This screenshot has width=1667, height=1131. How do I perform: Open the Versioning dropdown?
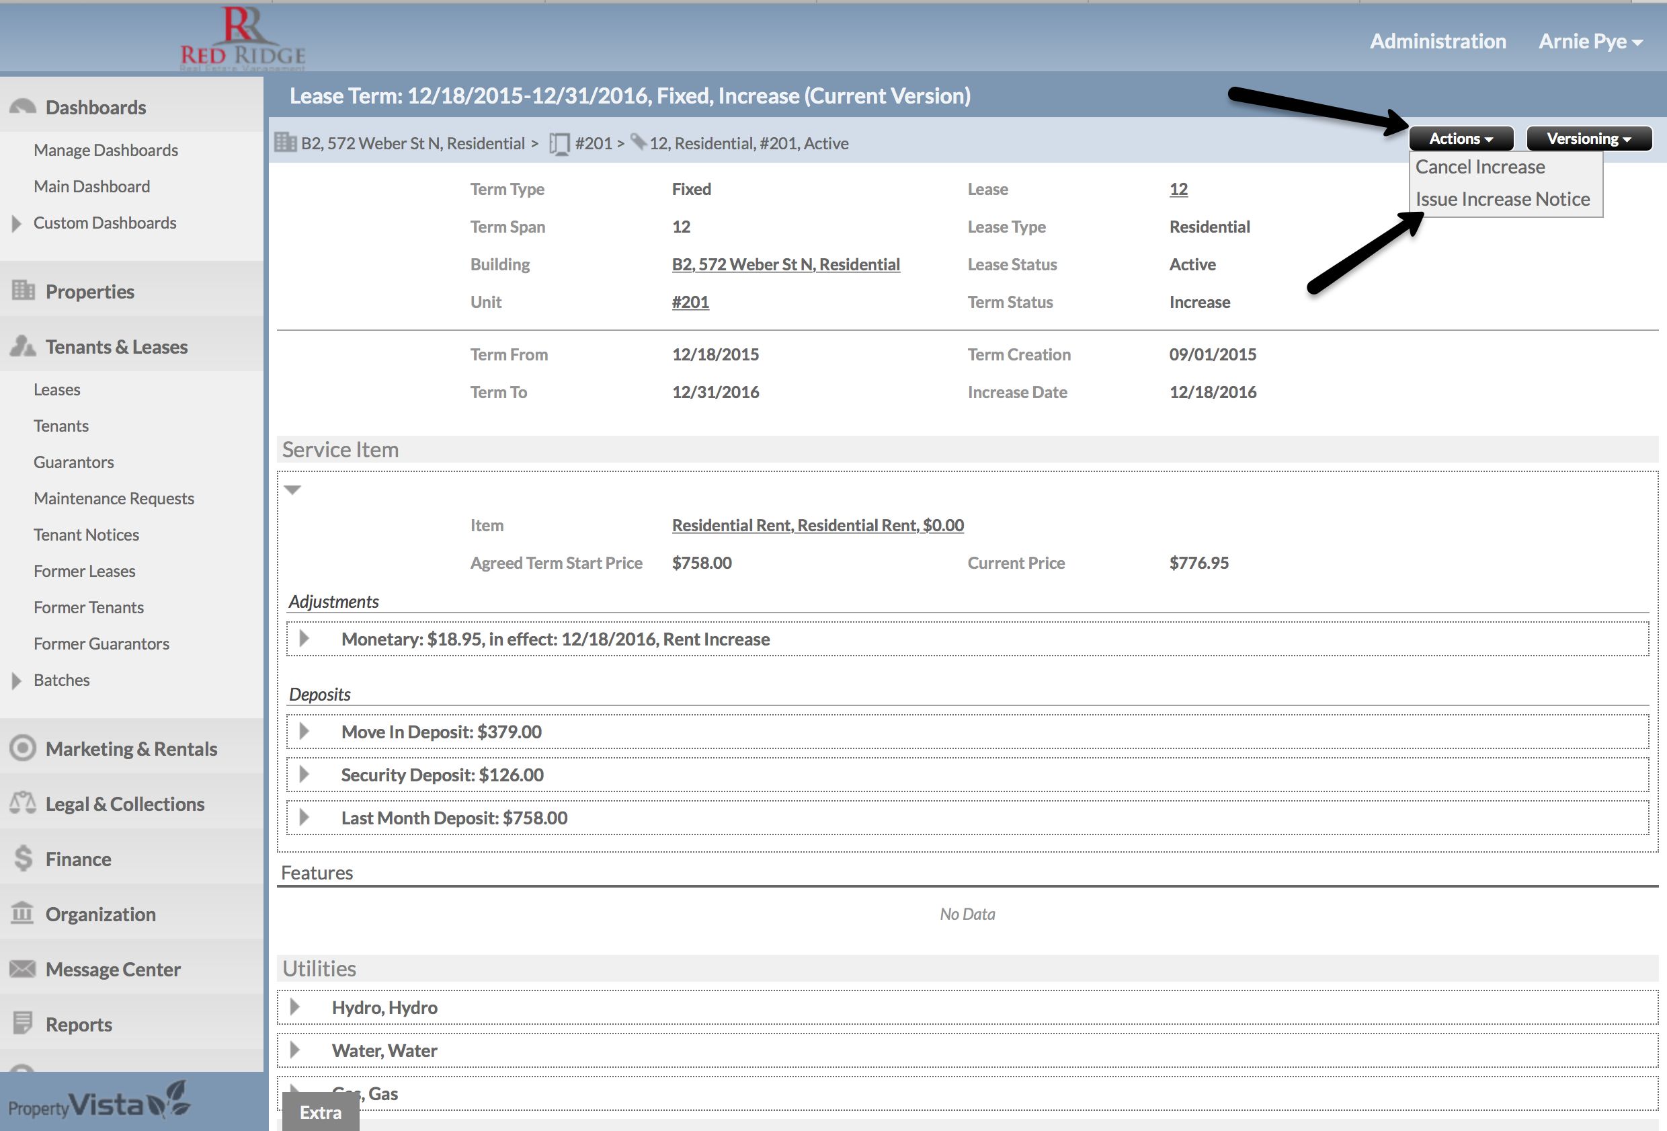1588,139
